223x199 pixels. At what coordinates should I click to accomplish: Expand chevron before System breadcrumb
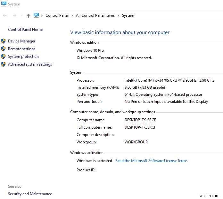118,15
